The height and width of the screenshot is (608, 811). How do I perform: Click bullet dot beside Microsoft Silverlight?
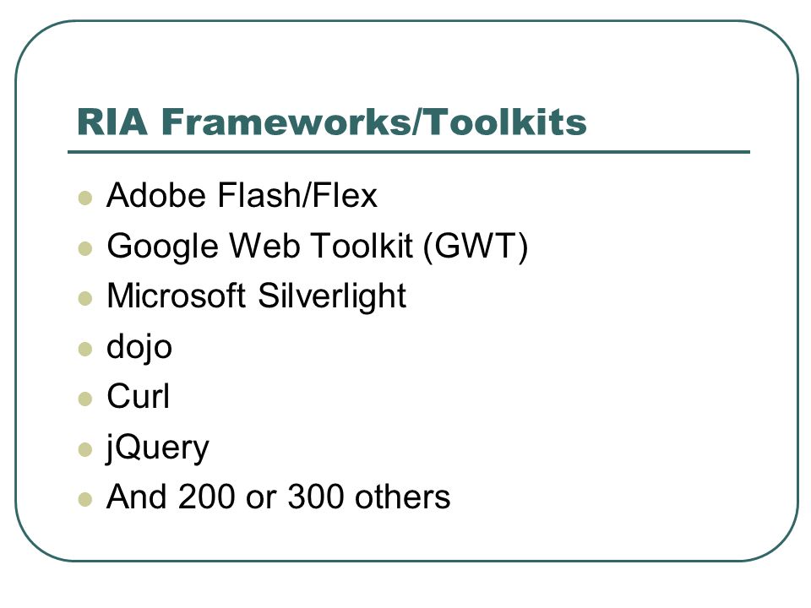tap(85, 299)
